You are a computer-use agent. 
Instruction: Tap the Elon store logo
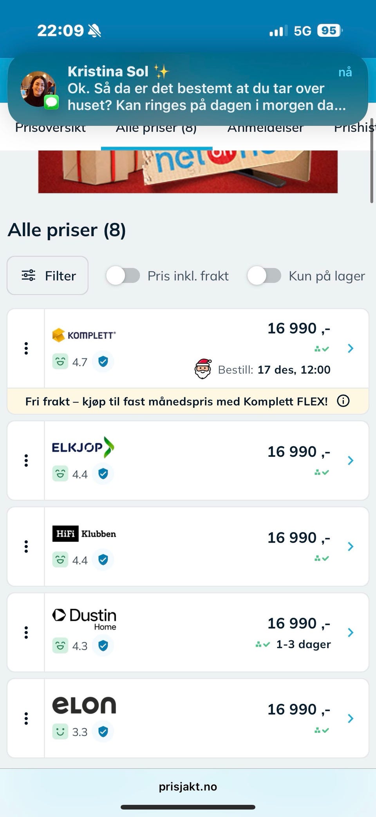[x=84, y=705]
